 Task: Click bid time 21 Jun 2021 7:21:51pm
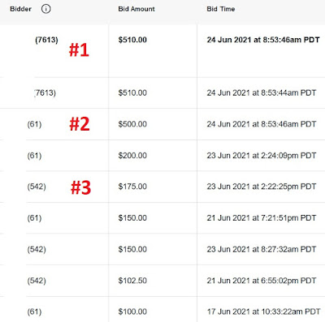[x=262, y=218]
